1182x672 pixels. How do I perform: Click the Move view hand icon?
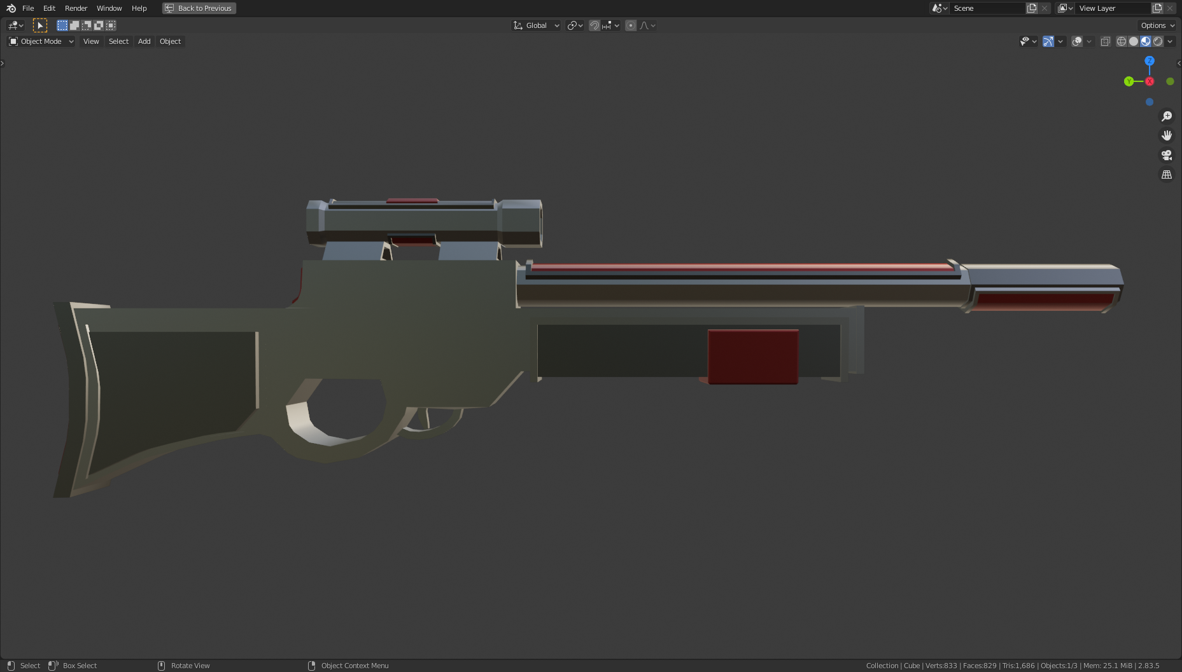click(x=1167, y=135)
